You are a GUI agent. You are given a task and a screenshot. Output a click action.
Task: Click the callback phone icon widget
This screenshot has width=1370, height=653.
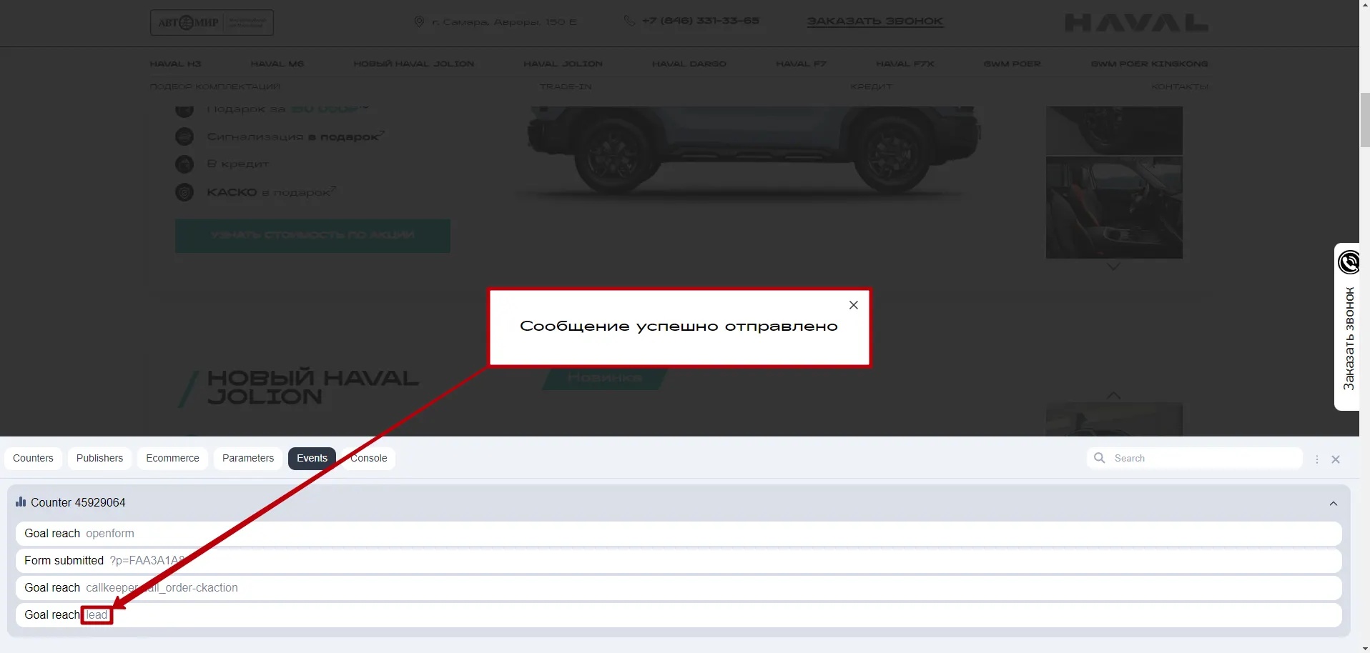1349,262
